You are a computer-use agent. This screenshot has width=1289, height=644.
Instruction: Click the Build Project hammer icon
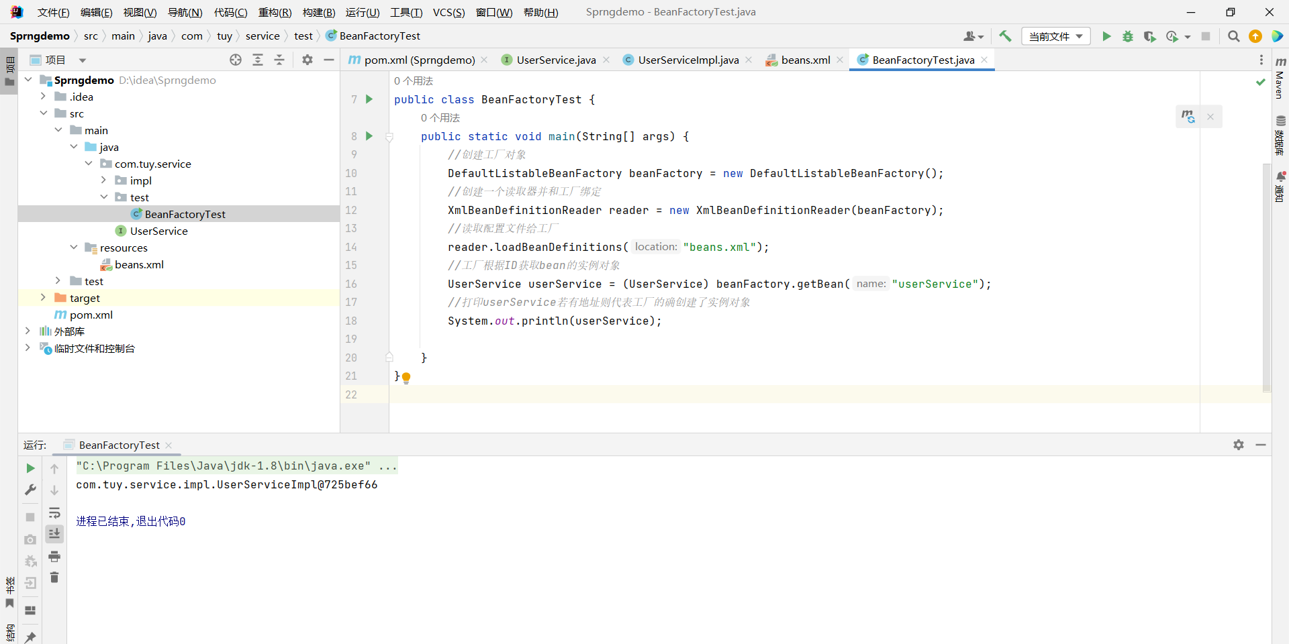click(1005, 36)
